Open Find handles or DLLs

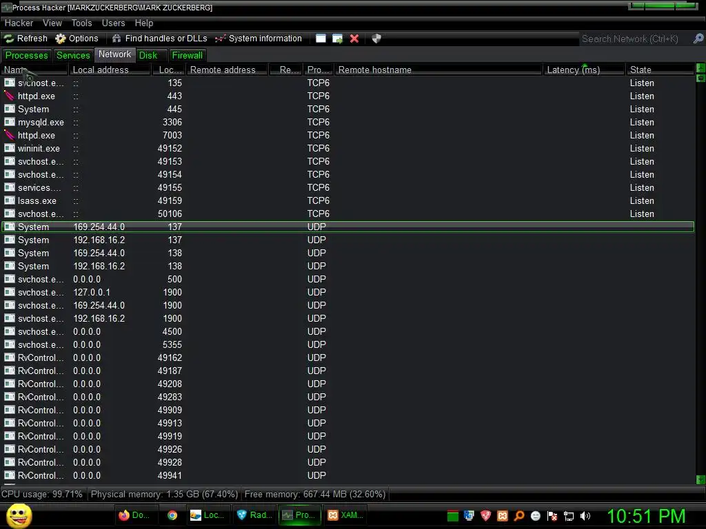point(159,39)
